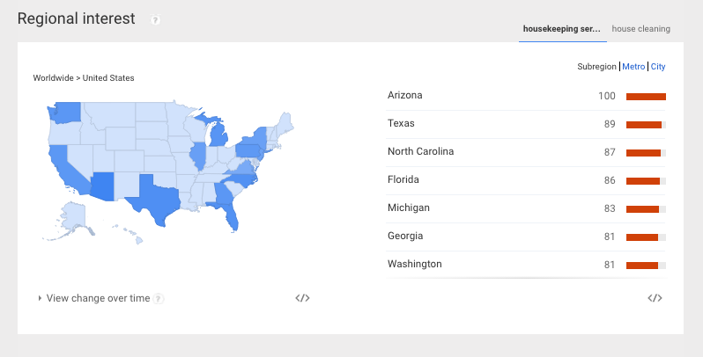The image size is (703, 357).
Task: Select the Subregion view option
Action: tap(596, 67)
